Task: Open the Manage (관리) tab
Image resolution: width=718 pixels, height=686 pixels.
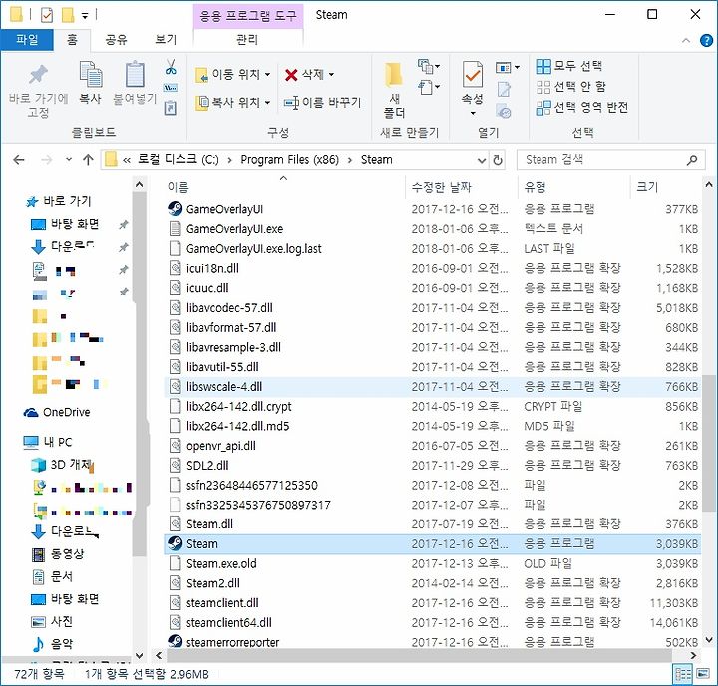Action: [x=247, y=39]
